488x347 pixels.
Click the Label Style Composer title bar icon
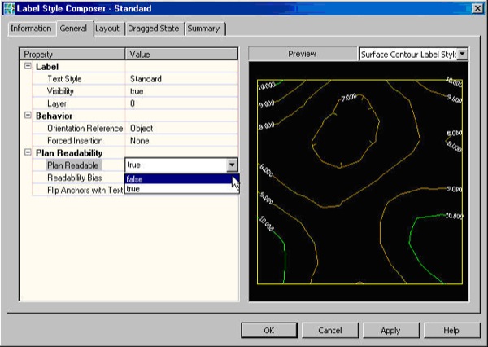tap(9, 8)
